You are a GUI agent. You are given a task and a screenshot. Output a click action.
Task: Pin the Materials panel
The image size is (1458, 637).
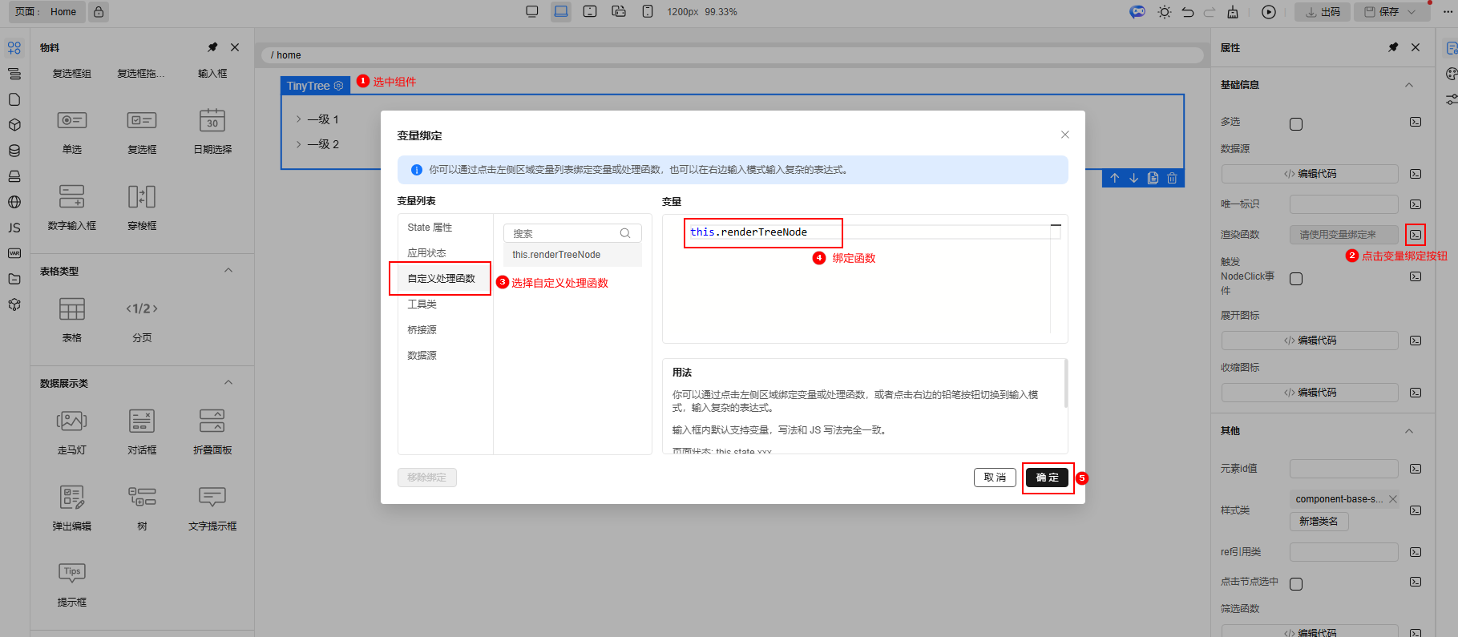(x=212, y=47)
